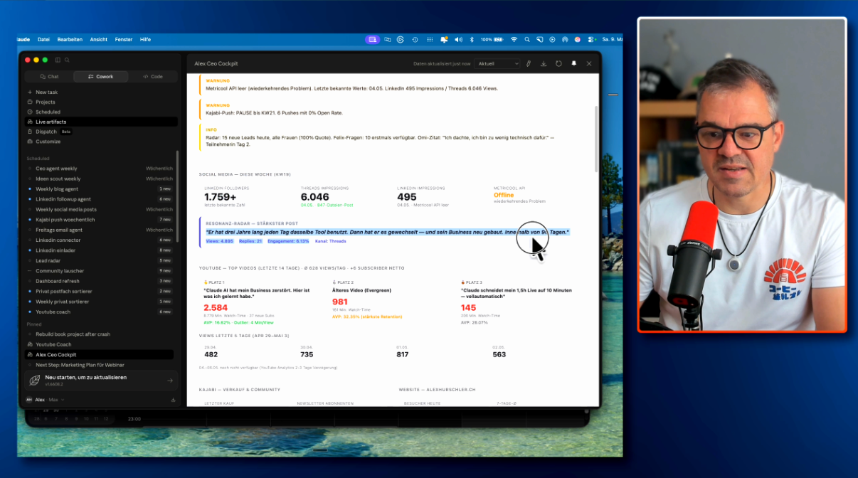Click the top video views number 2.584

[216, 307]
